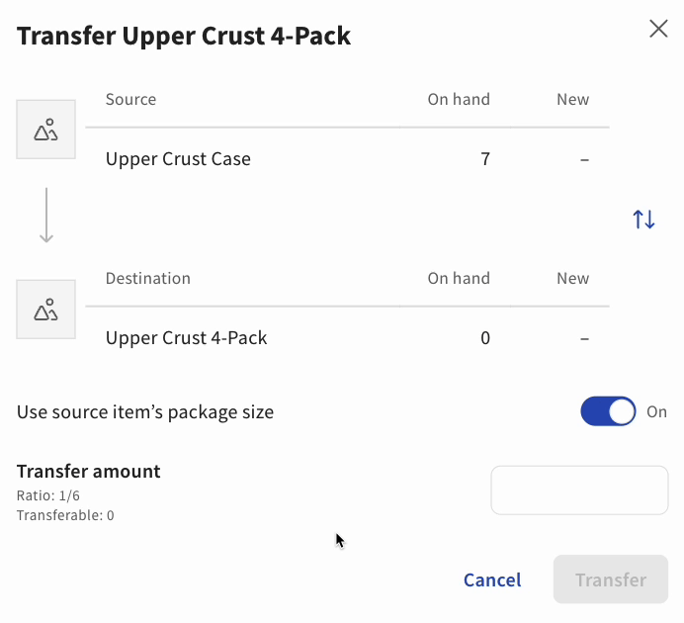Cancel the transfer

492,580
